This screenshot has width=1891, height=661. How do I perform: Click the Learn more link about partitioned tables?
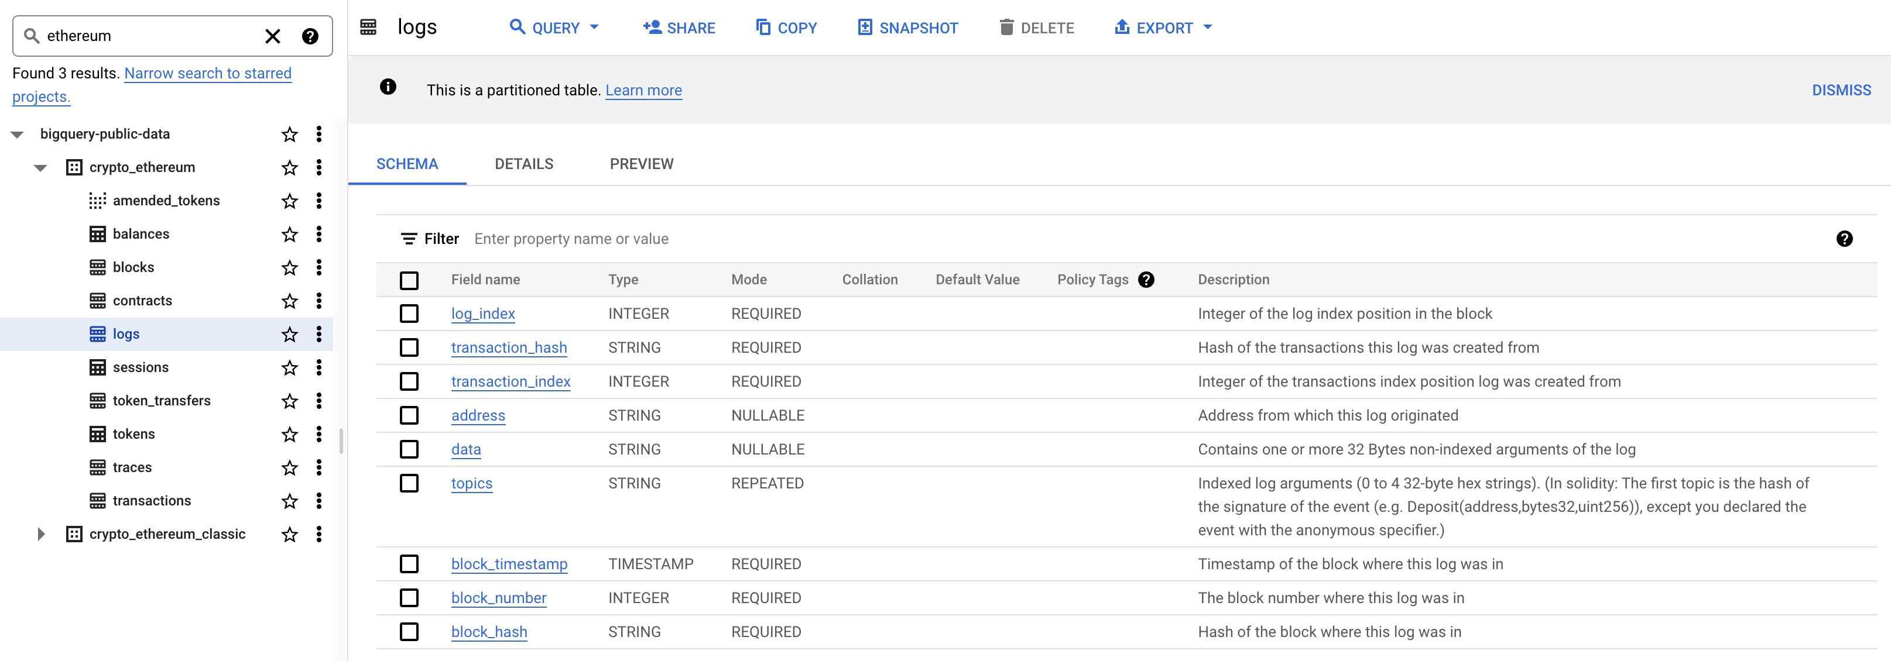click(643, 89)
